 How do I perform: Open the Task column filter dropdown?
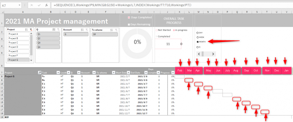click(x=57, y=73)
